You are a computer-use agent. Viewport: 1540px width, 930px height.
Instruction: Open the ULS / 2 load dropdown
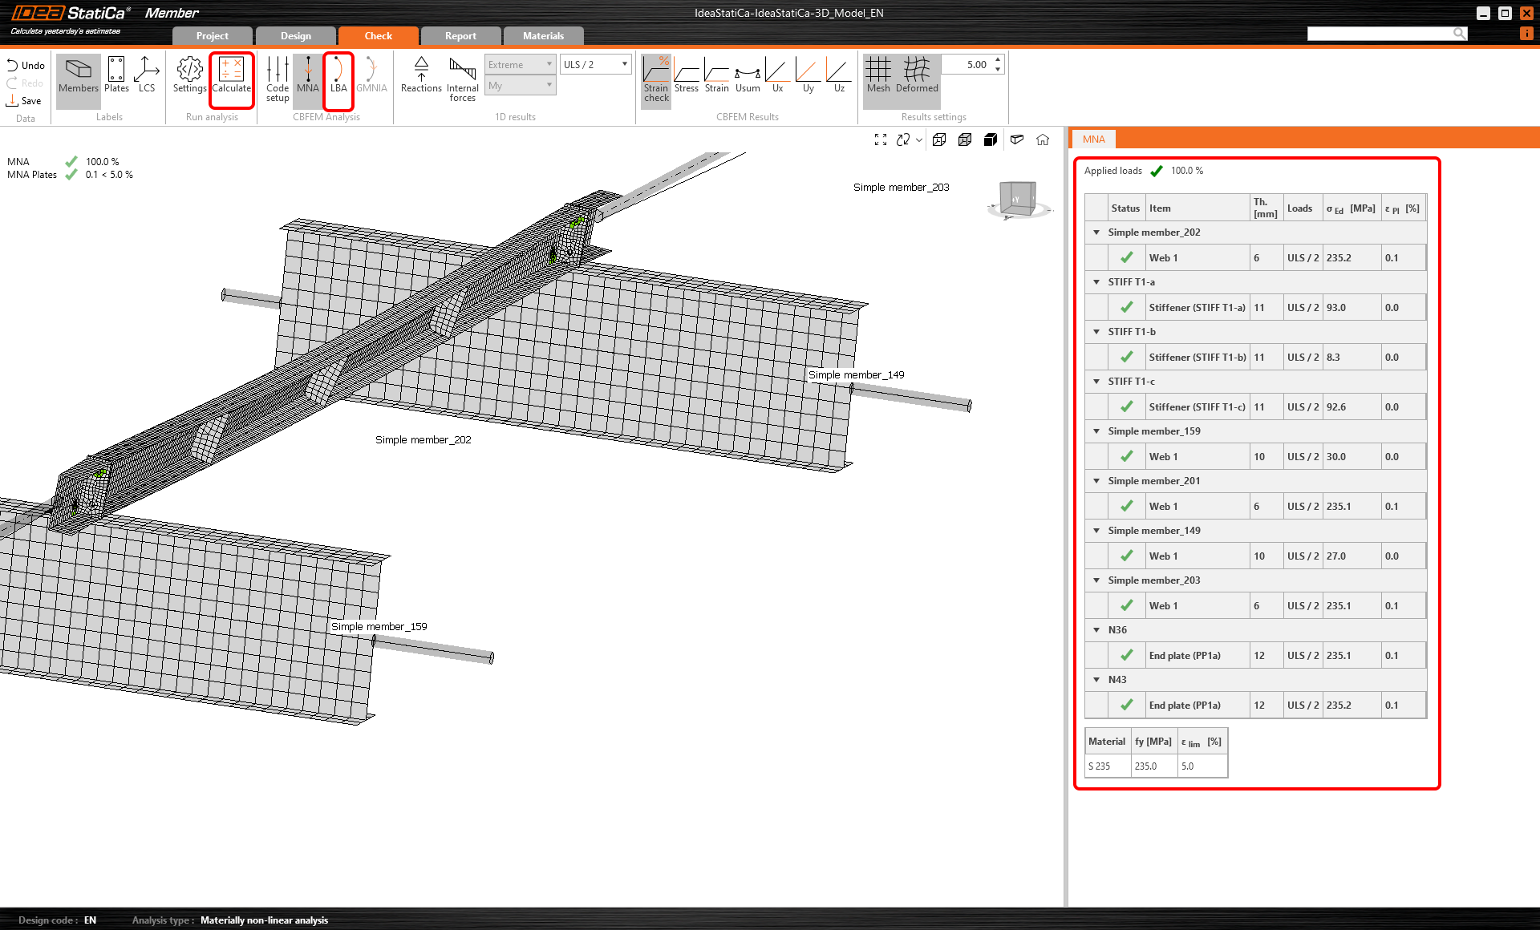click(x=595, y=65)
